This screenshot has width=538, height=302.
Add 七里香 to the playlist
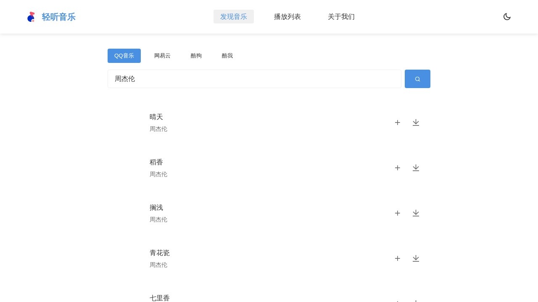[x=397, y=301]
